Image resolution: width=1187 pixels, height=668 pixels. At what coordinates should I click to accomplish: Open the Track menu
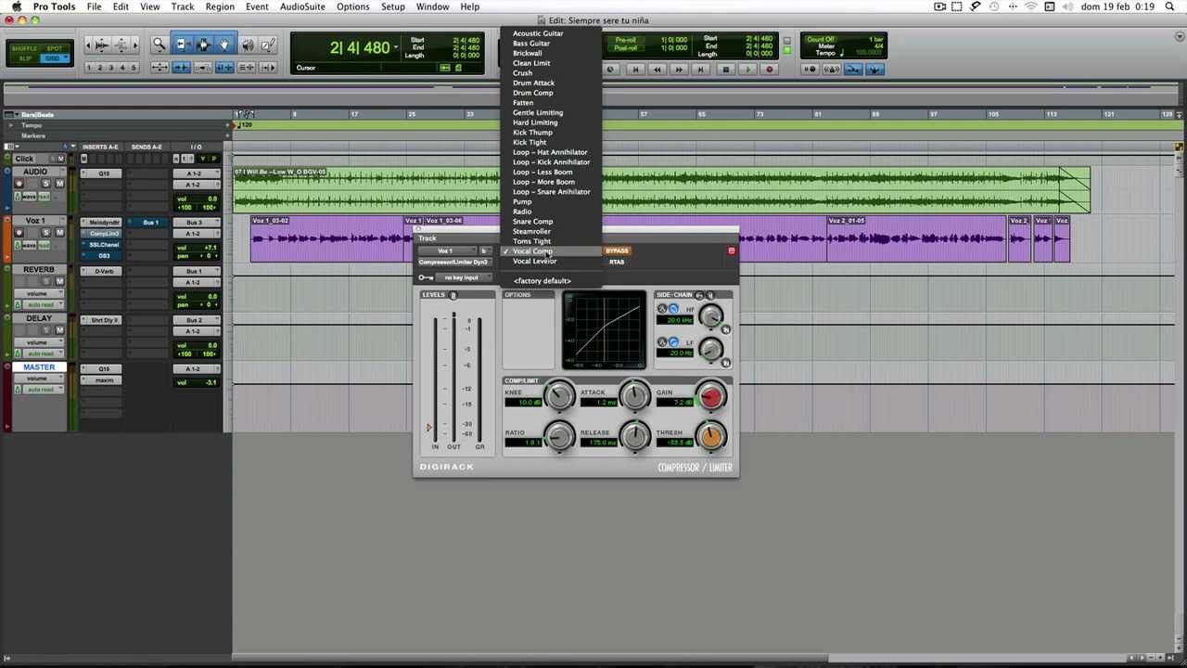(x=183, y=6)
